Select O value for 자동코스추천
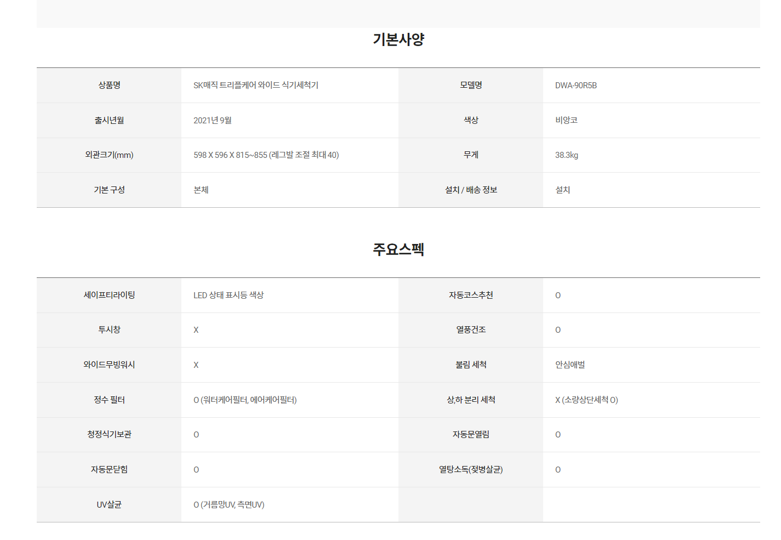This screenshot has width=781, height=540. pyautogui.click(x=558, y=295)
